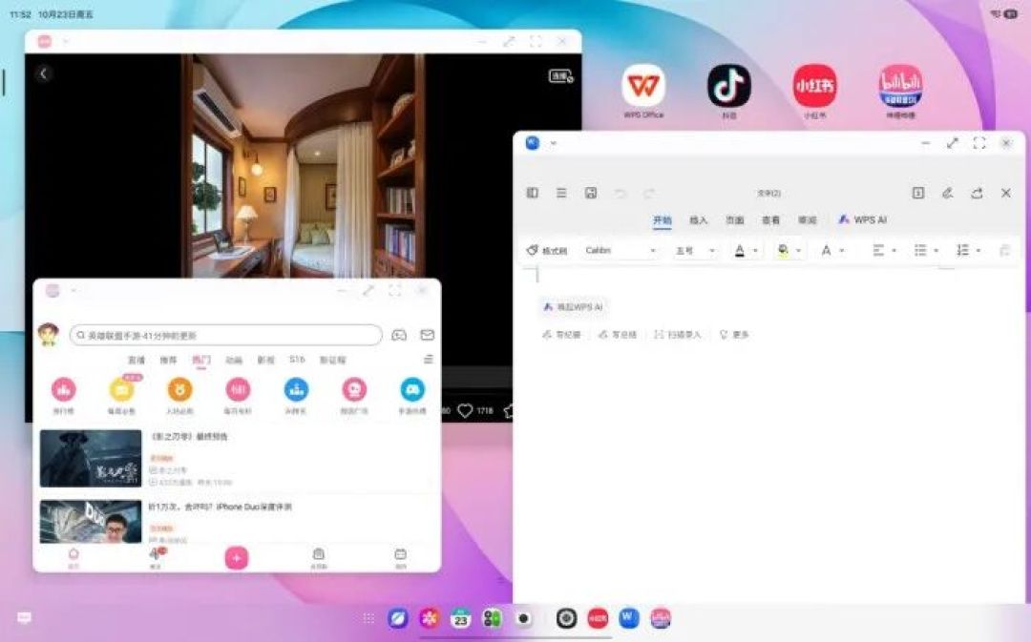This screenshot has height=642, width=1031.
Task: Open bilibili messages envelope icon
Action: point(428,335)
